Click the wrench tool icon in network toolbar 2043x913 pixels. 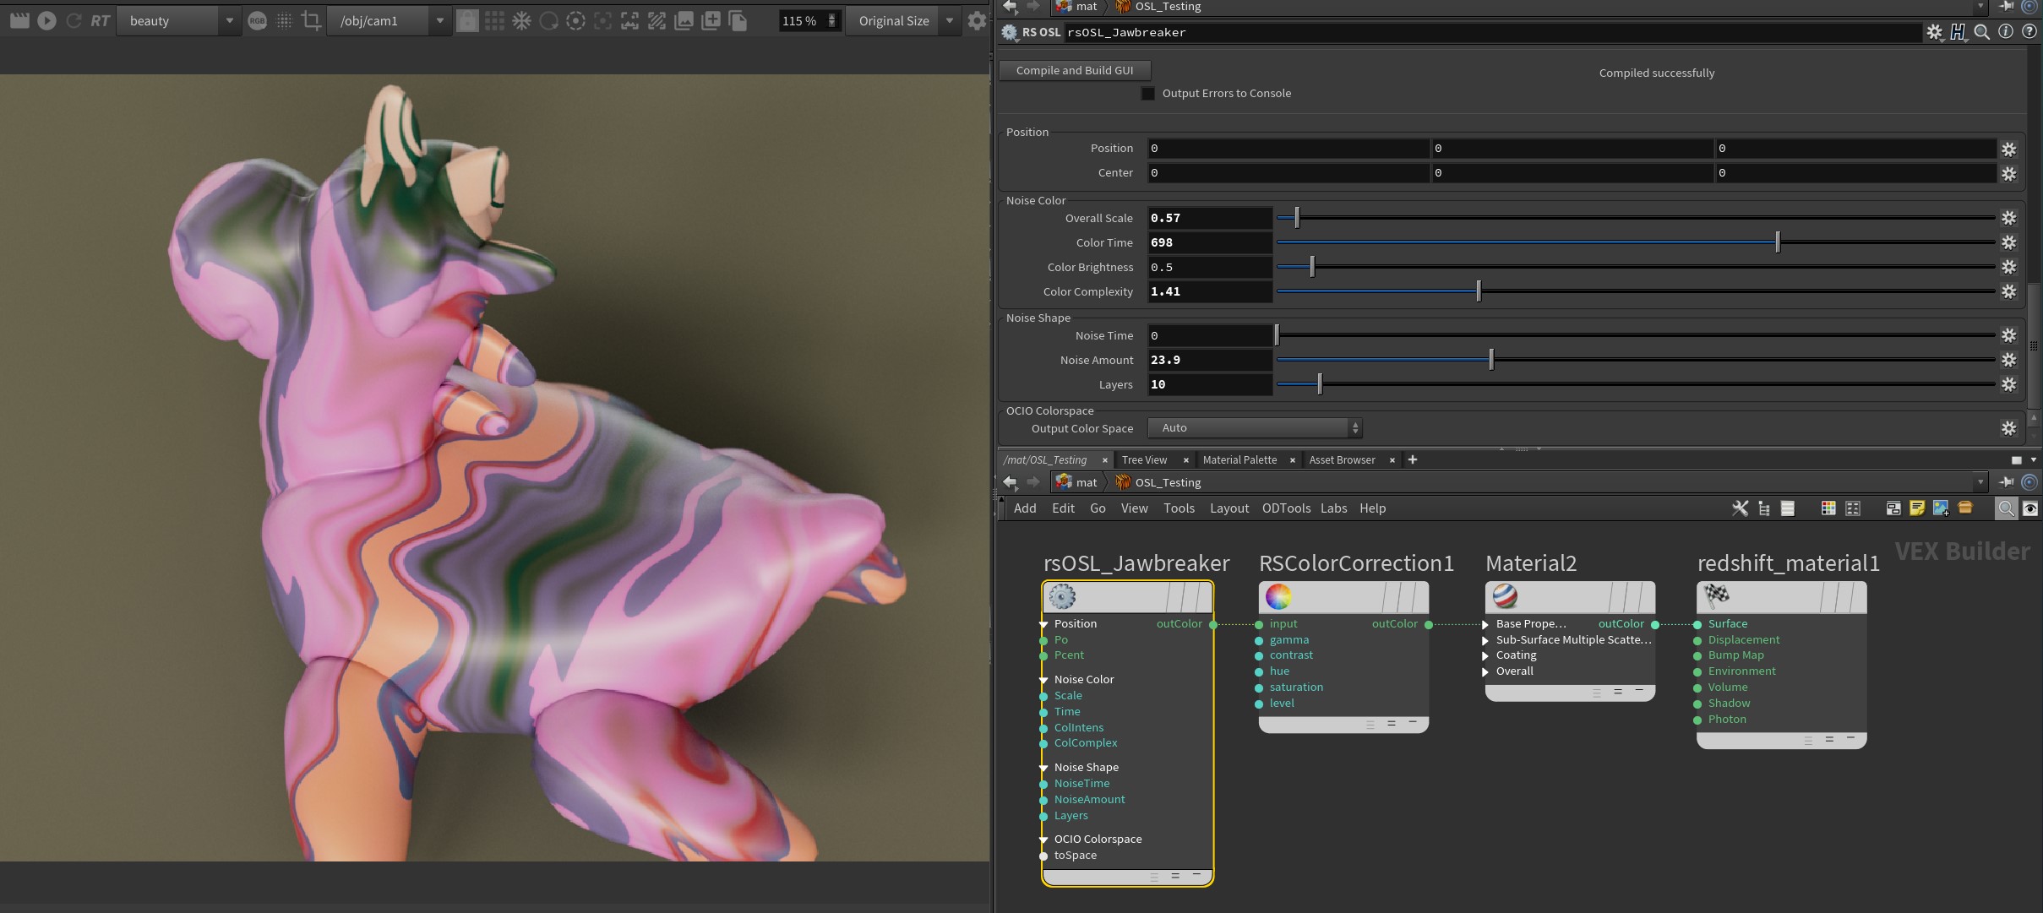(1740, 508)
